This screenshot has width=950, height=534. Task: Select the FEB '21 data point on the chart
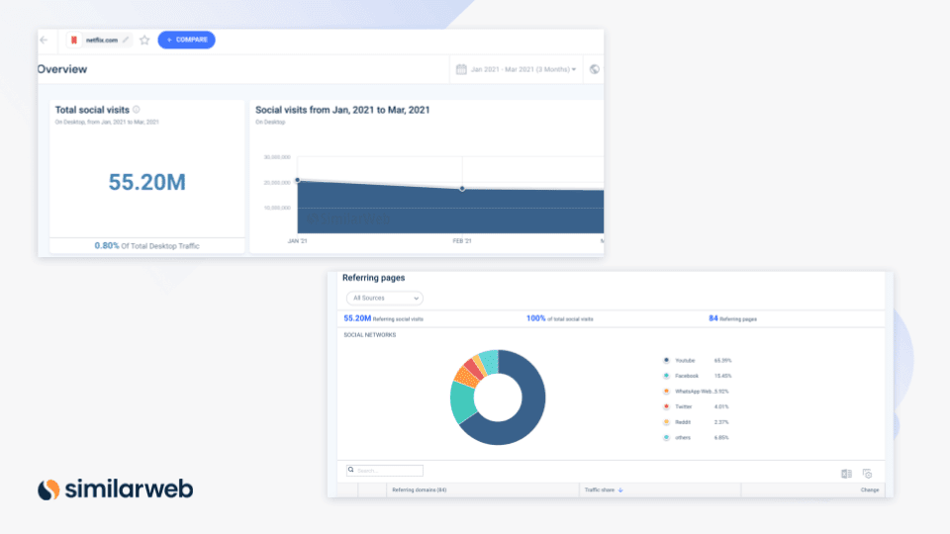click(462, 189)
